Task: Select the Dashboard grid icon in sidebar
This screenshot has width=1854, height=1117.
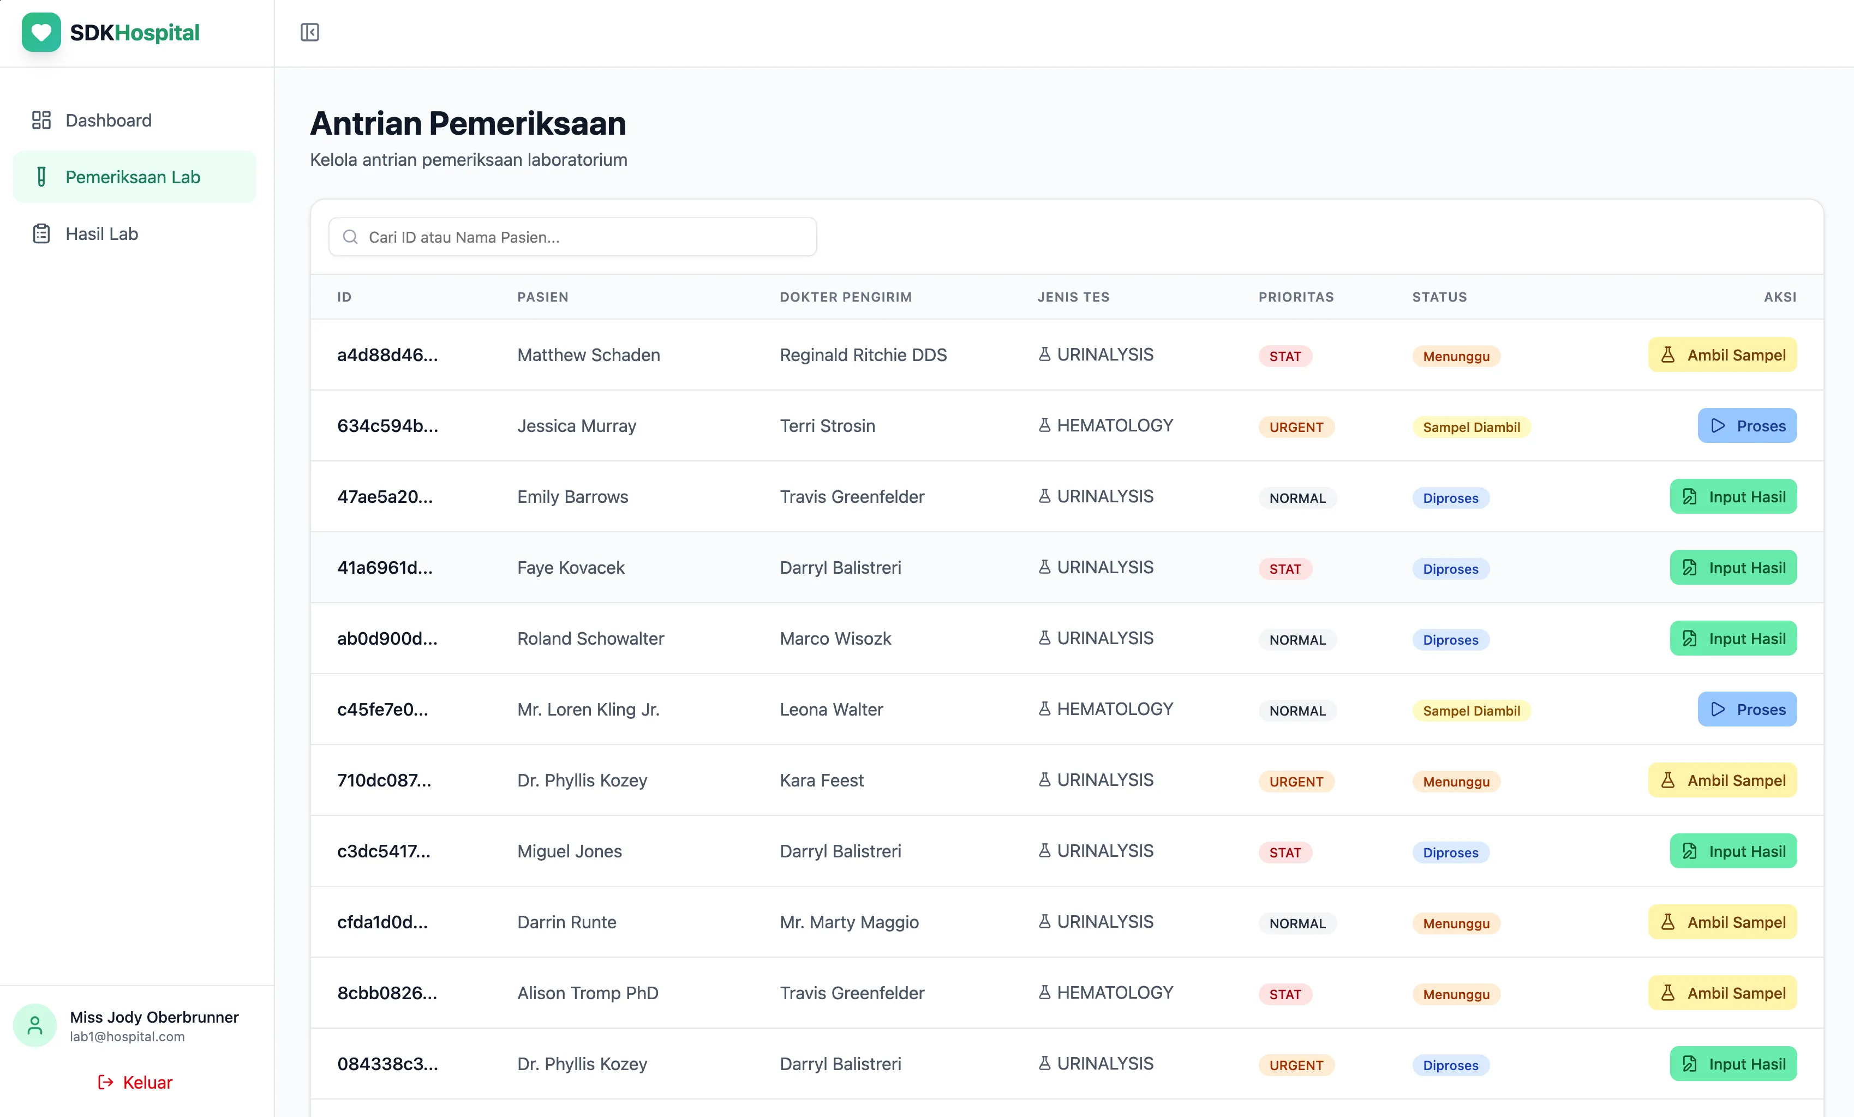Action: pos(40,119)
